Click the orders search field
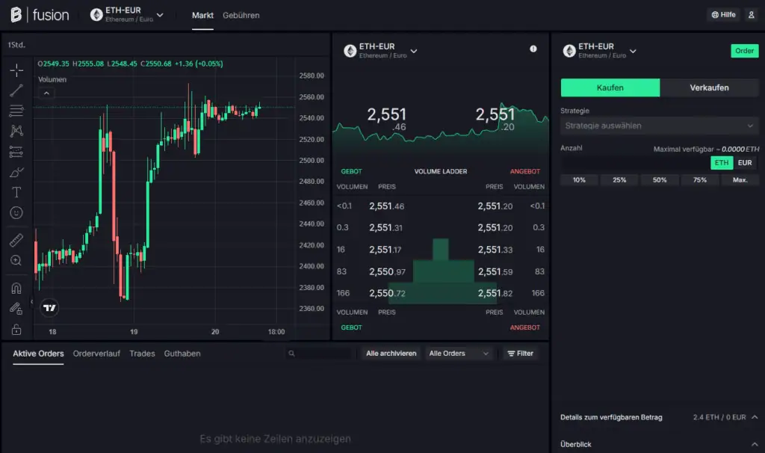 pyautogui.click(x=320, y=354)
